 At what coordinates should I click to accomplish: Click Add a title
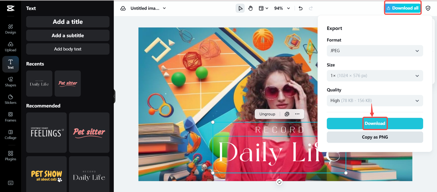68,22
